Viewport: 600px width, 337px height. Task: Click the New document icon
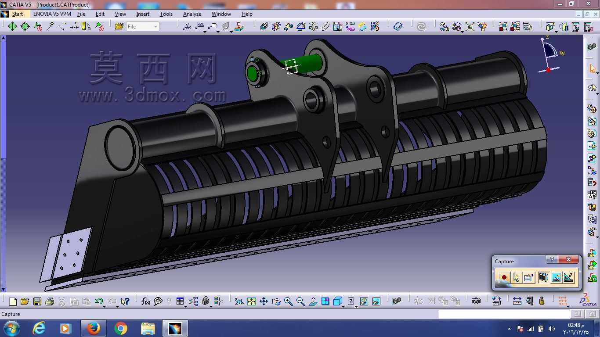click(13, 301)
